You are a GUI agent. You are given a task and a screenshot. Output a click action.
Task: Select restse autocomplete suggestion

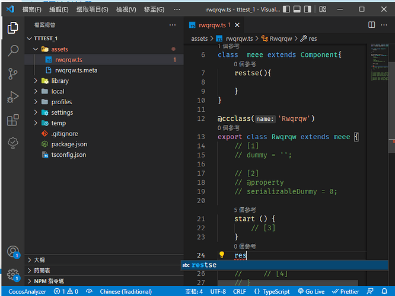(x=205, y=265)
